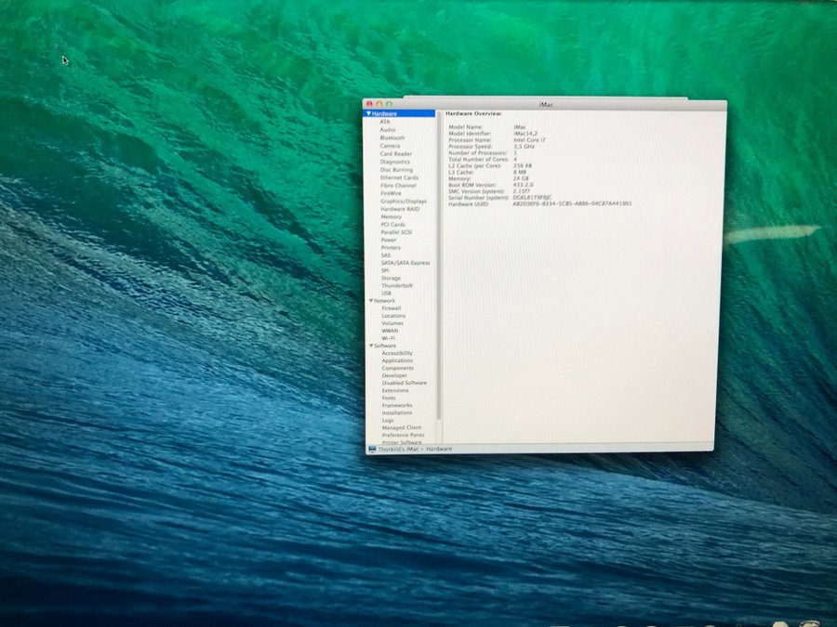
Task: Select Installations in the sidebar
Action: pos(397,412)
